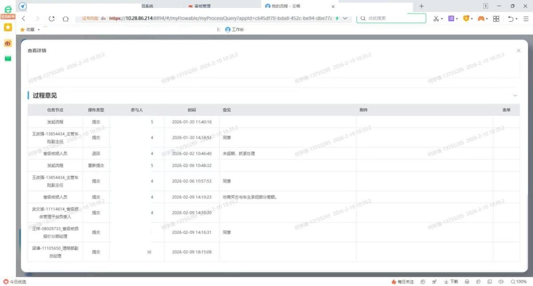Click the browser refresh icon
The width and height of the screenshot is (533, 286).
tap(52, 19)
